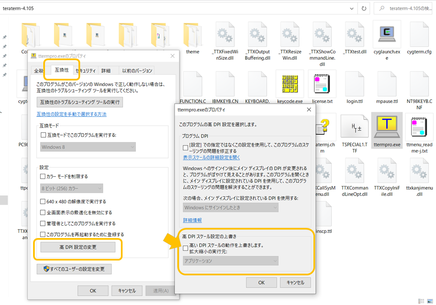Select the login.ttl file icon
This screenshot has height=305, width=436.
[x=355, y=84]
